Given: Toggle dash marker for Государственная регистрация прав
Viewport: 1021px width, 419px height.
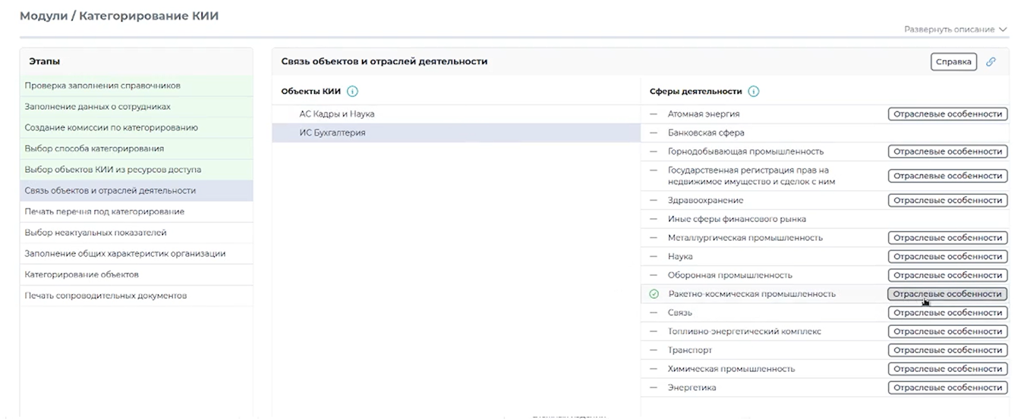Looking at the screenshot, I should tap(654, 170).
